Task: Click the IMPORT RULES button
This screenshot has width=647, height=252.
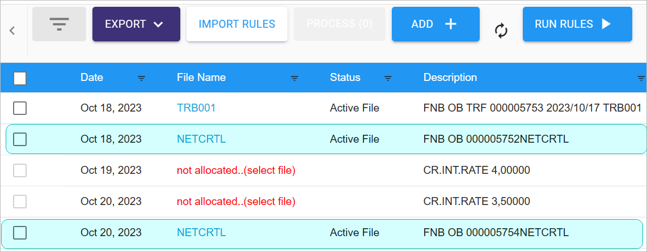Action: click(x=237, y=24)
